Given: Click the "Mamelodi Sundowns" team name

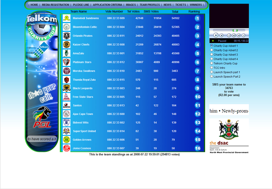Looking at the screenshot, I should (86, 18).
